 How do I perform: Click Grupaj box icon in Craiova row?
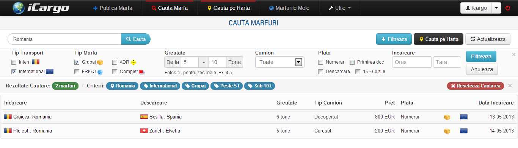(447, 117)
